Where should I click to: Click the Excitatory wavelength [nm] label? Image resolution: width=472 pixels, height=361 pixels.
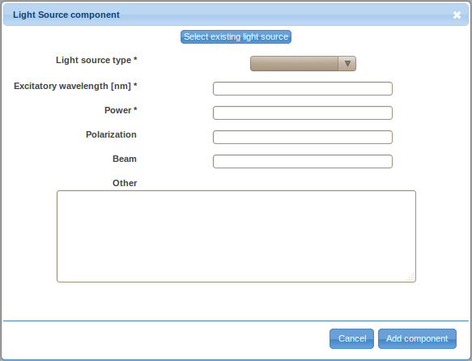[75, 86]
